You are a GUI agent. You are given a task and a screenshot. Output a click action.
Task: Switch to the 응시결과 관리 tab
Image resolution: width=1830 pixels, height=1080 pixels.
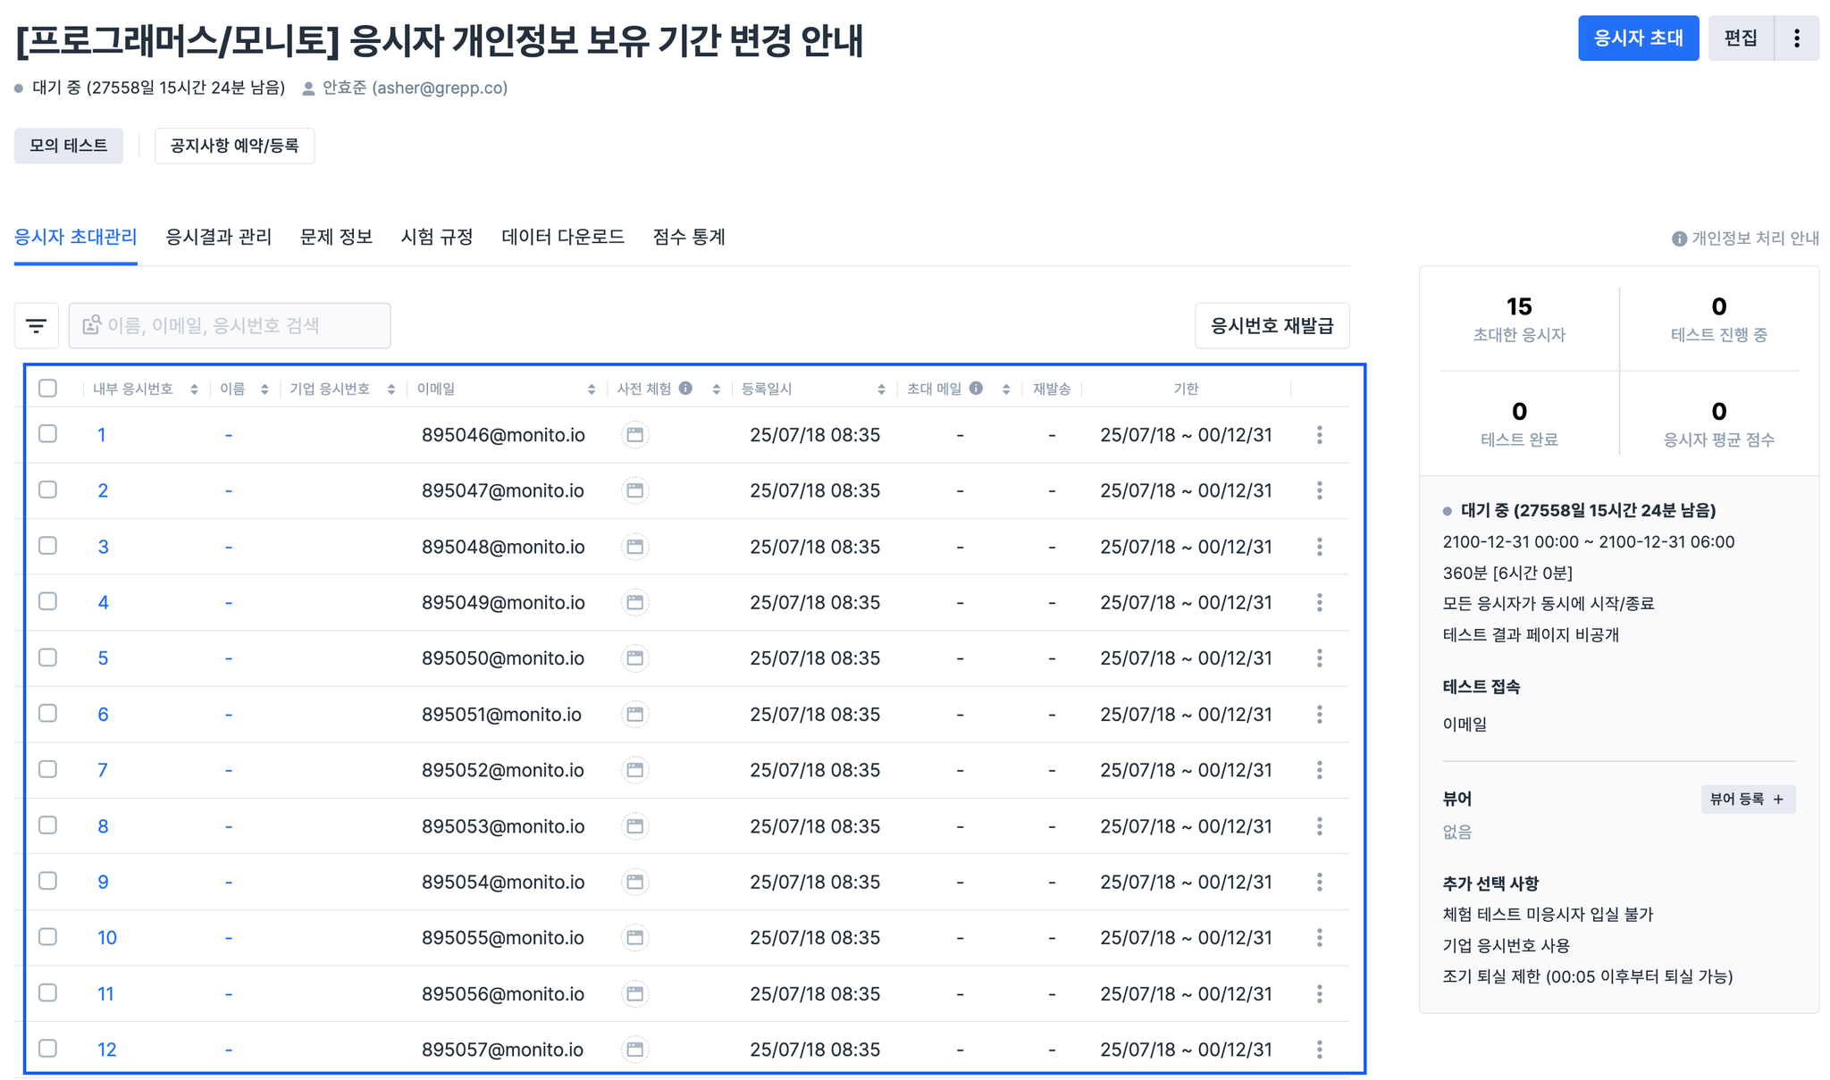218,237
